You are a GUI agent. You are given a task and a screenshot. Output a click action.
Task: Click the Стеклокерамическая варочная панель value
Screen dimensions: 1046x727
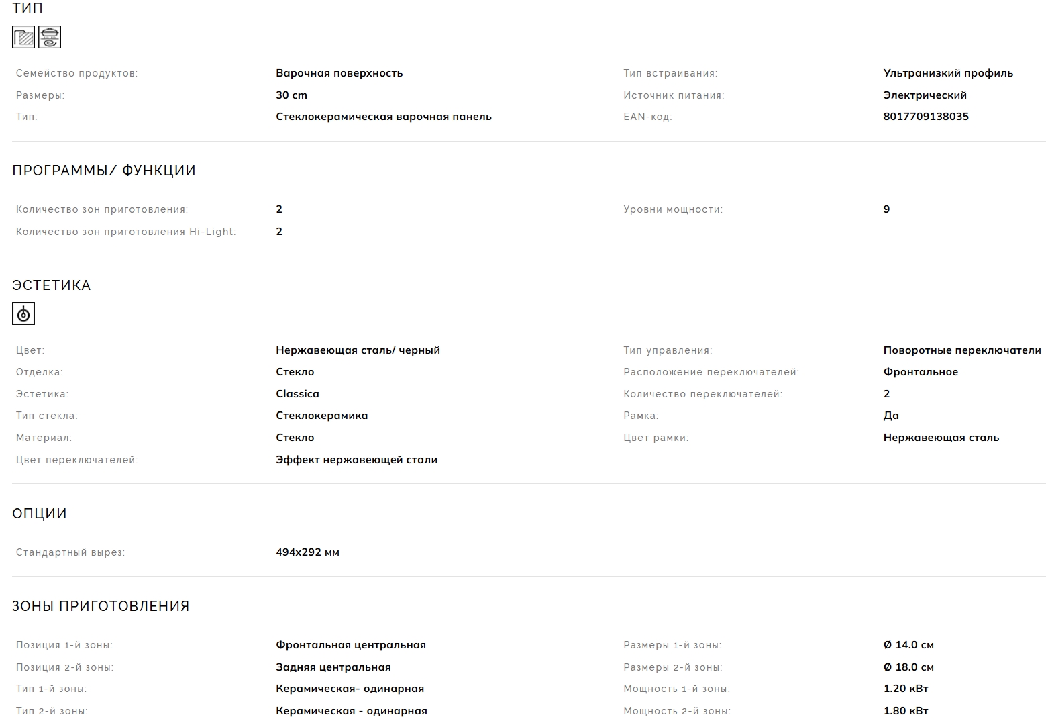coord(383,117)
